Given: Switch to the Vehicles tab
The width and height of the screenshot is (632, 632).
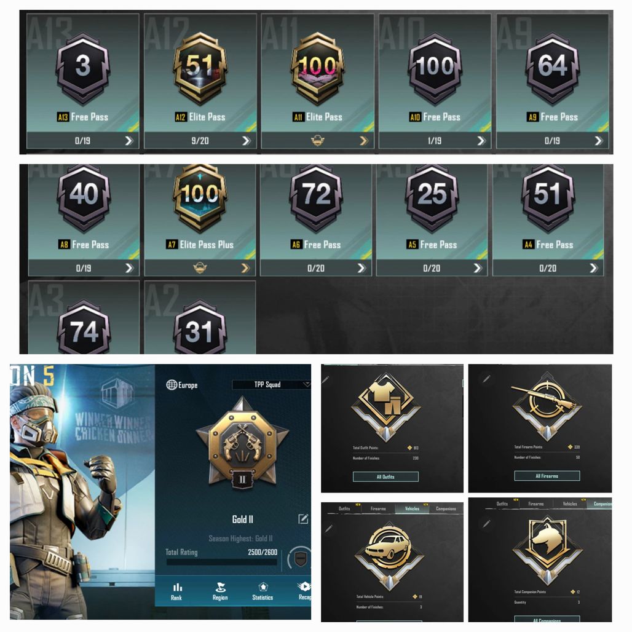Looking at the screenshot, I should (412, 508).
